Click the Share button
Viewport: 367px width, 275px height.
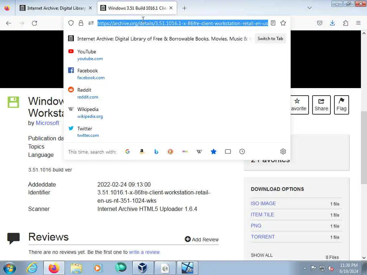pyautogui.click(x=321, y=105)
